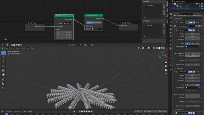Select the Scale tool
The width and height of the screenshot is (204, 115).
pyautogui.click(x=4, y=71)
